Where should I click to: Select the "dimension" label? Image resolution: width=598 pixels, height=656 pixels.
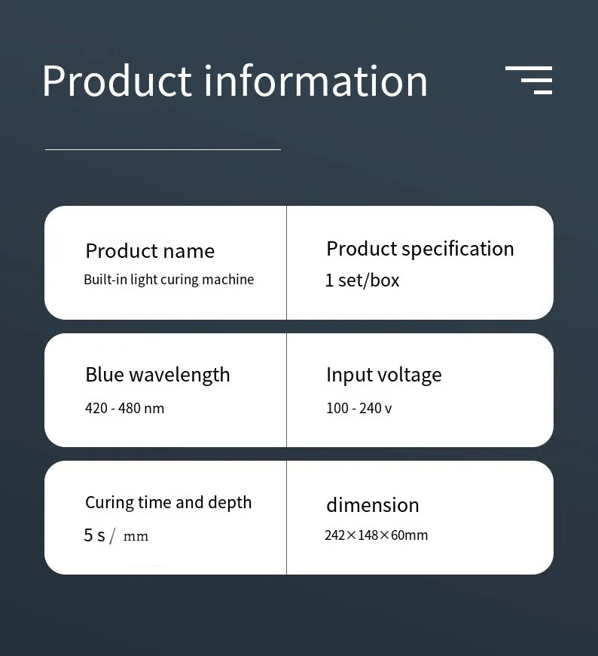tap(372, 504)
